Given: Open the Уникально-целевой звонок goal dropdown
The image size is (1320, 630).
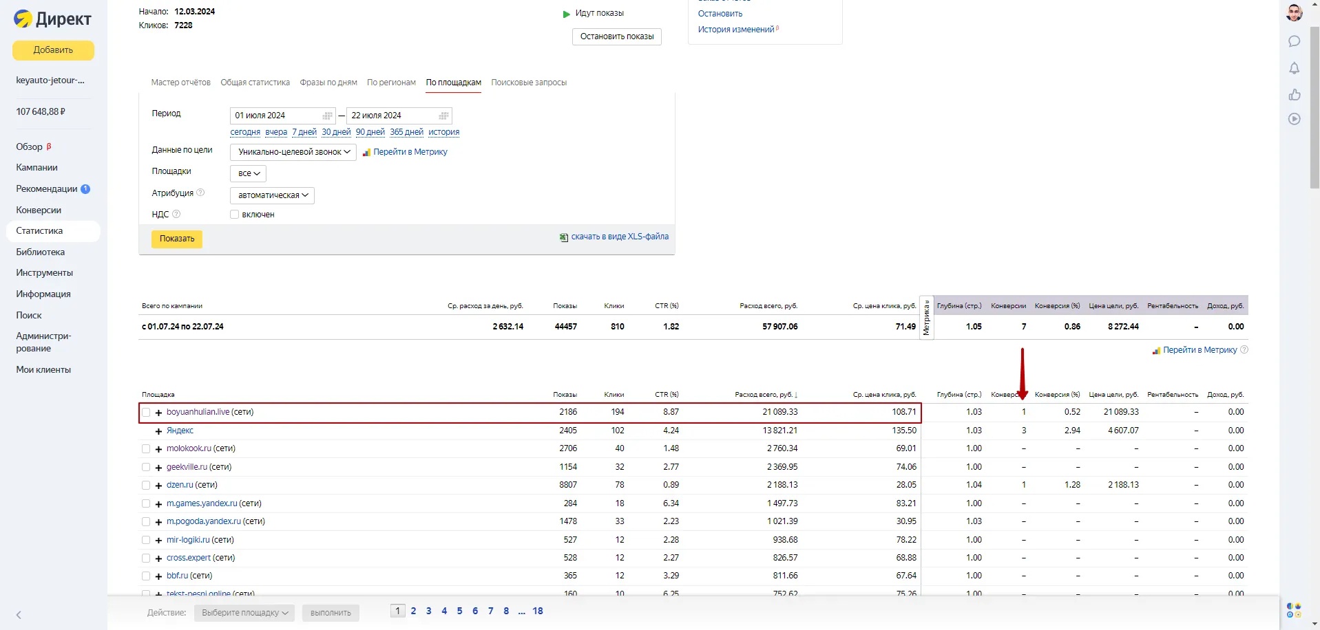Looking at the screenshot, I should pos(293,152).
